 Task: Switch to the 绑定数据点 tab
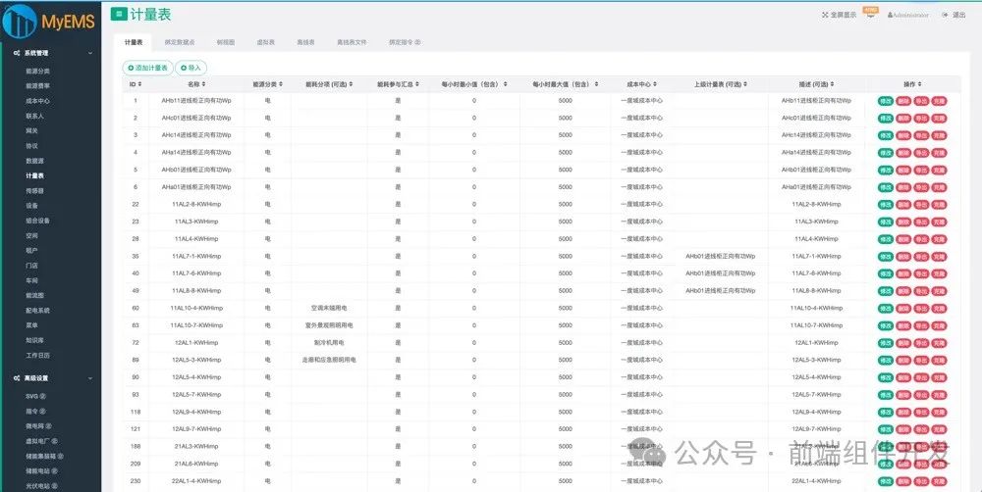coord(180,42)
